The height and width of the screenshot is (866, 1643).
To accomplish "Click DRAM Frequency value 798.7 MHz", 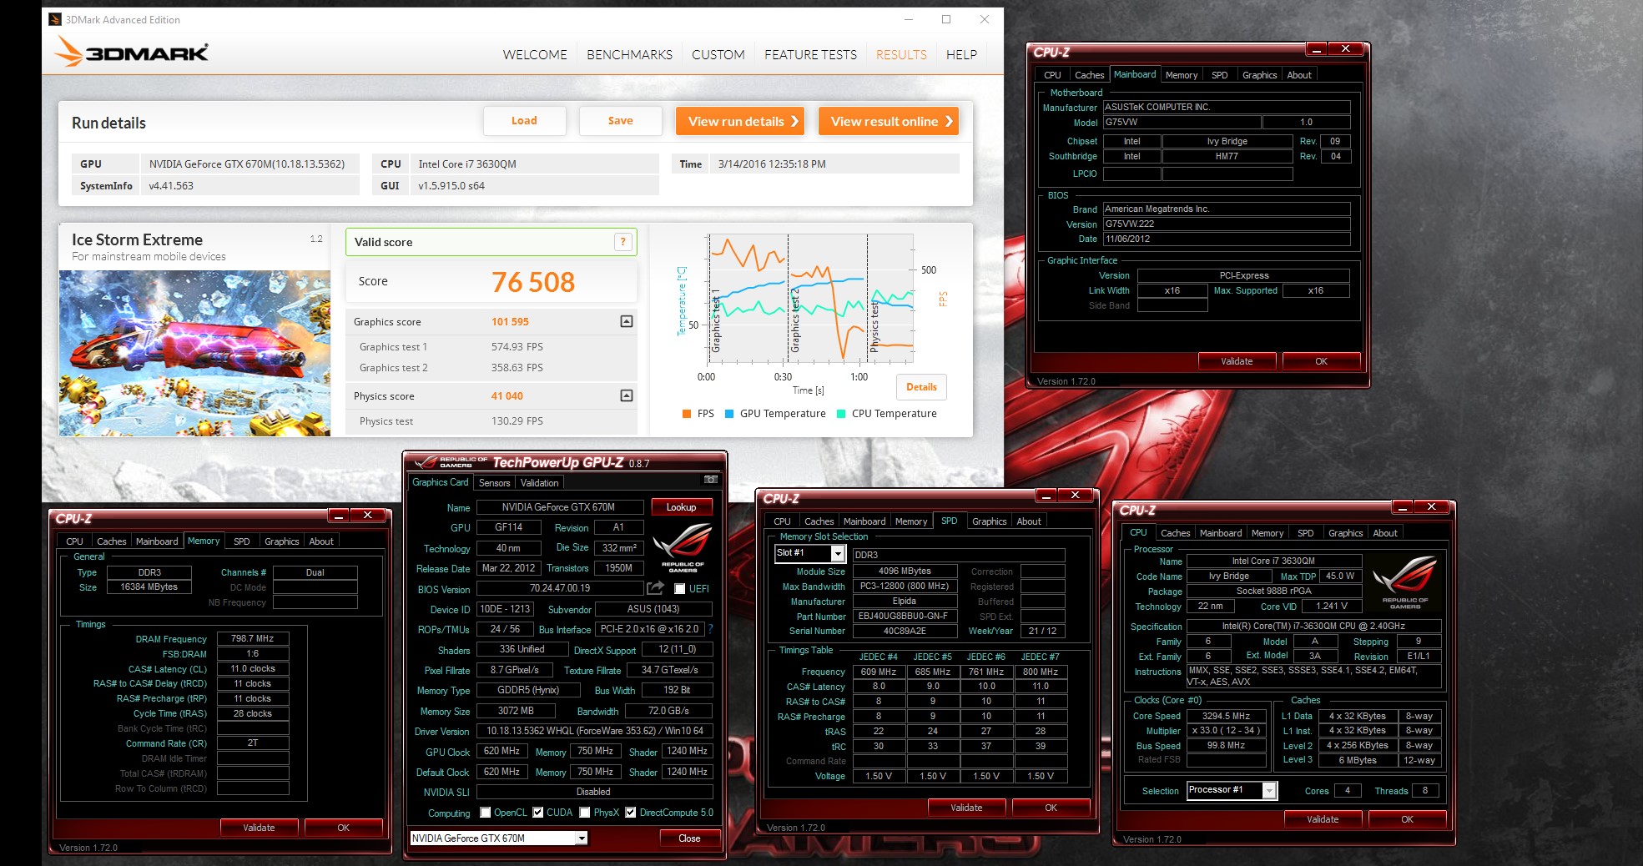I will (x=253, y=638).
